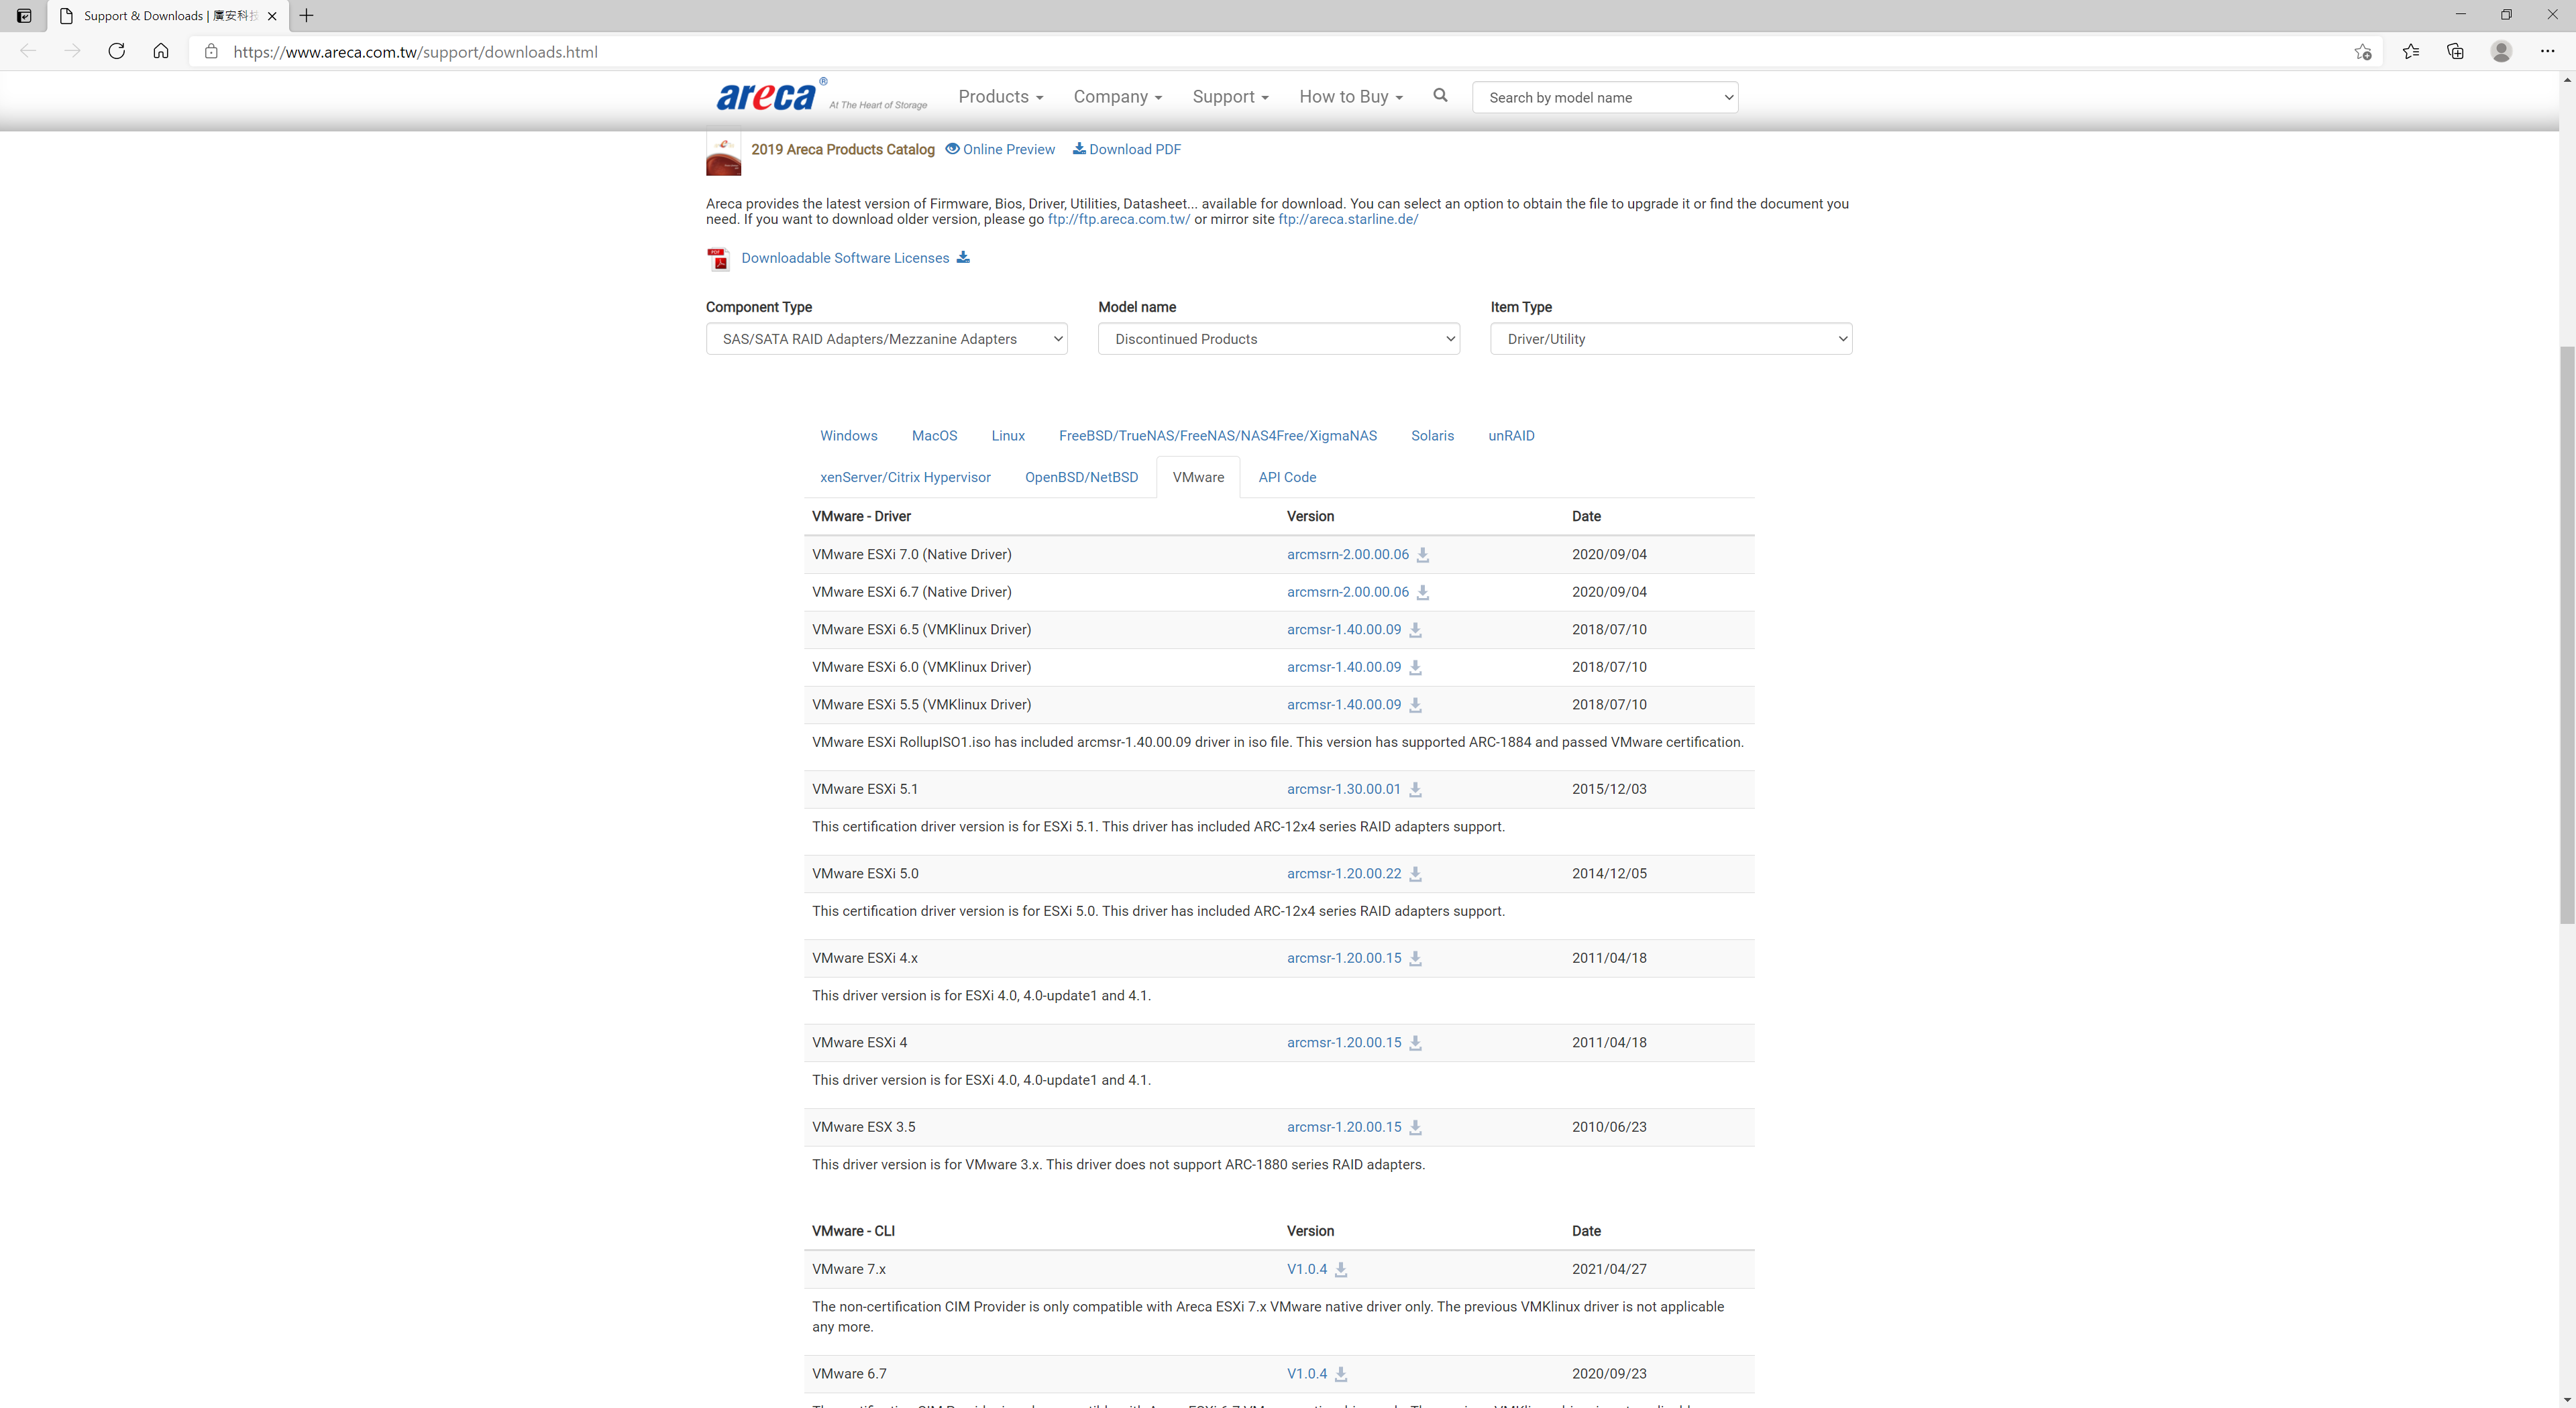Switch to xenServer/Citrix Hypervisor tab
The width and height of the screenshot is (2576, 1408).
[x=905, y=477]
